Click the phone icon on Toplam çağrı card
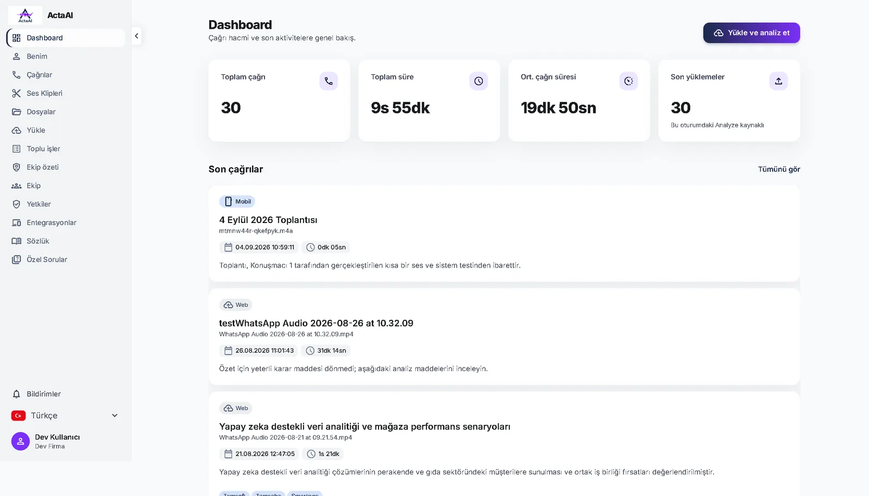 [329, 81]
